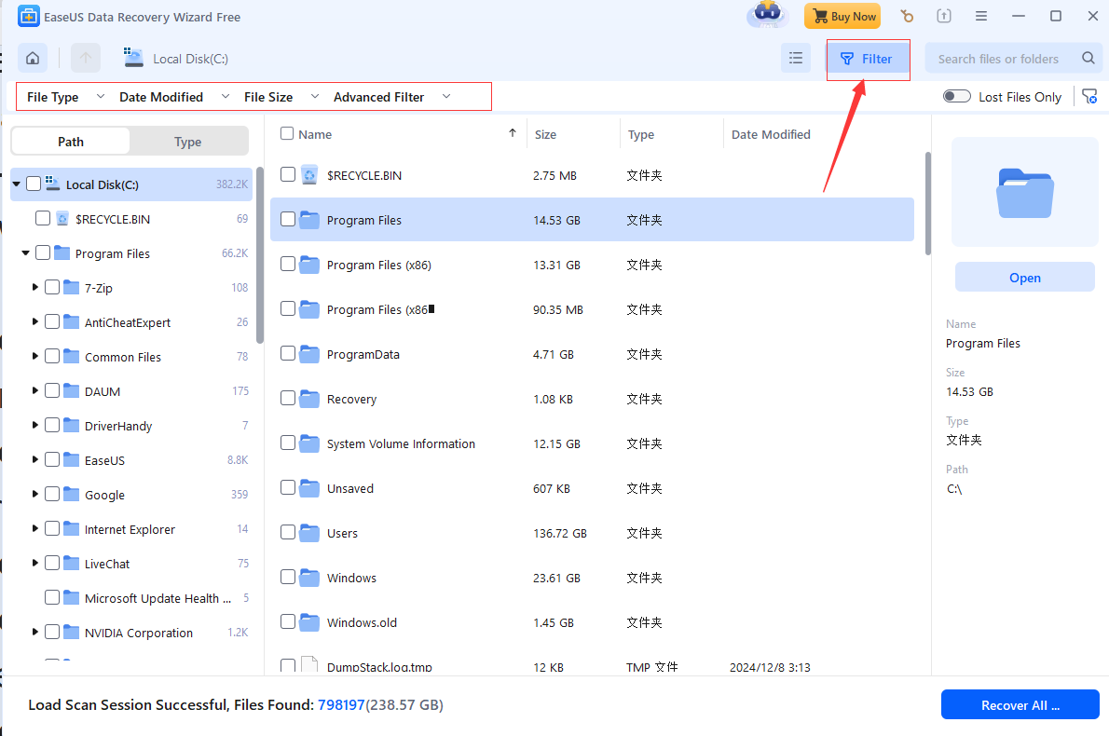This screenshot has height=736, width=1109.
Task: Open the File Type dropdown
Action: tap(66, 97)
